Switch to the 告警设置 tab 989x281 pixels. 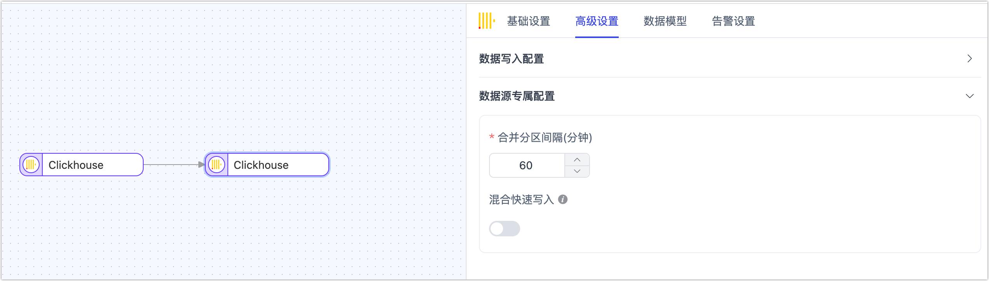click(x=732, y=21)
